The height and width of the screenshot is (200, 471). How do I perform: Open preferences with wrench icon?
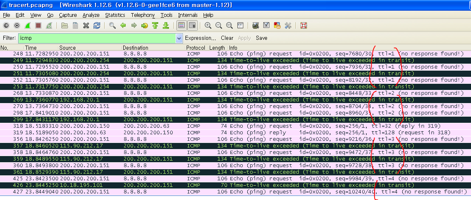pyautogui.click(x=288, y=26)
